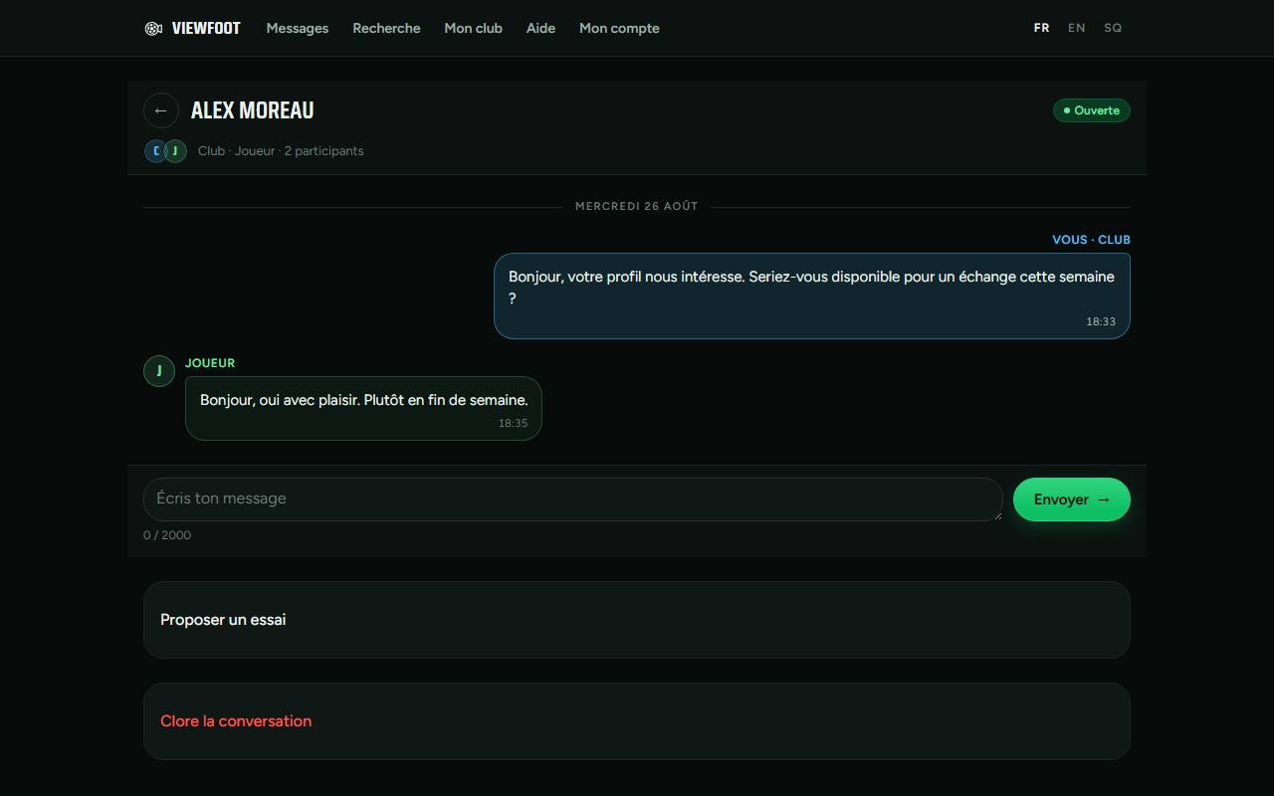
Task: Click the club message about your profile
Action: coord(812,296)
